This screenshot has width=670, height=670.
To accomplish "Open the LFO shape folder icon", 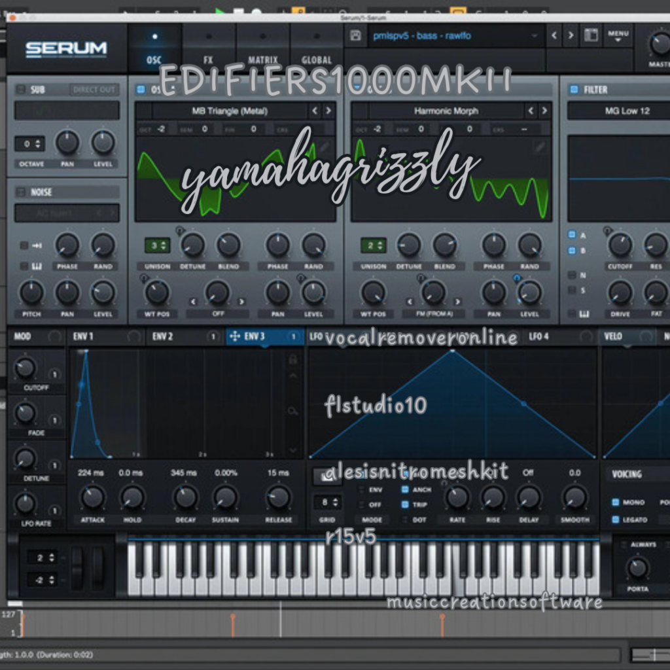I will pos(327,476).
